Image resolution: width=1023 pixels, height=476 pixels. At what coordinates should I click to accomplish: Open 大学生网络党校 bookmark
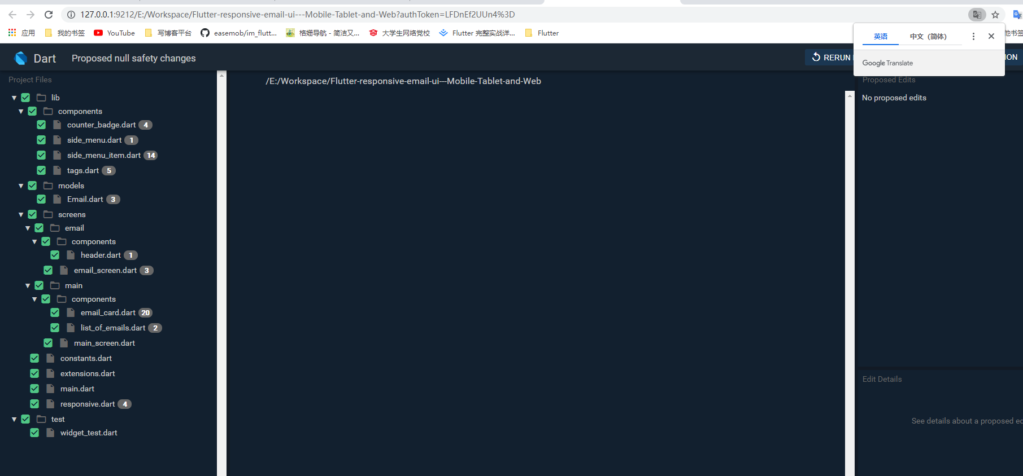pyautogui.click(x=399, y=33)
